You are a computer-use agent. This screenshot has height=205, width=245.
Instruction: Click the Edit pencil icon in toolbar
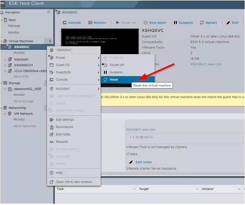[228, 23]
